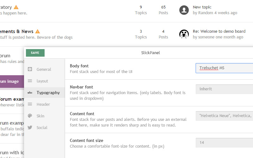Image resolution: width=253 pixels, height=158 pixels.
Task: Open the "New topic" last post link
Action: pos(202,7)
